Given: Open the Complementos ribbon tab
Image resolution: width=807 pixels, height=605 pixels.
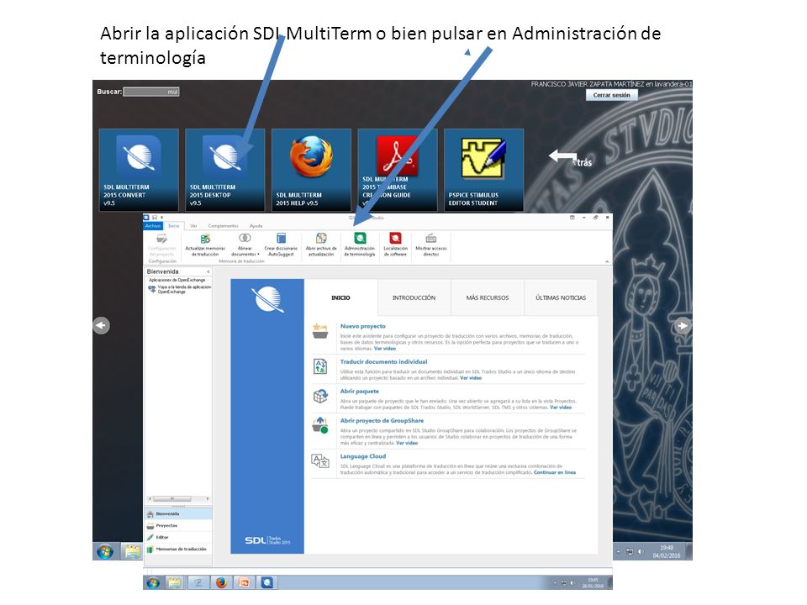Looking at the screenshot, I should 223,226.
